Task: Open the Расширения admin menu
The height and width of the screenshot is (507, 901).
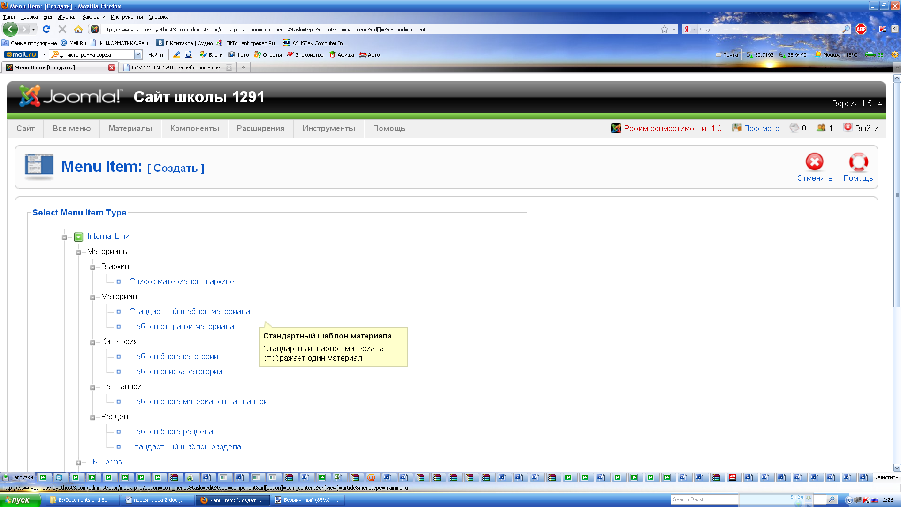Action: coord(260,128)
